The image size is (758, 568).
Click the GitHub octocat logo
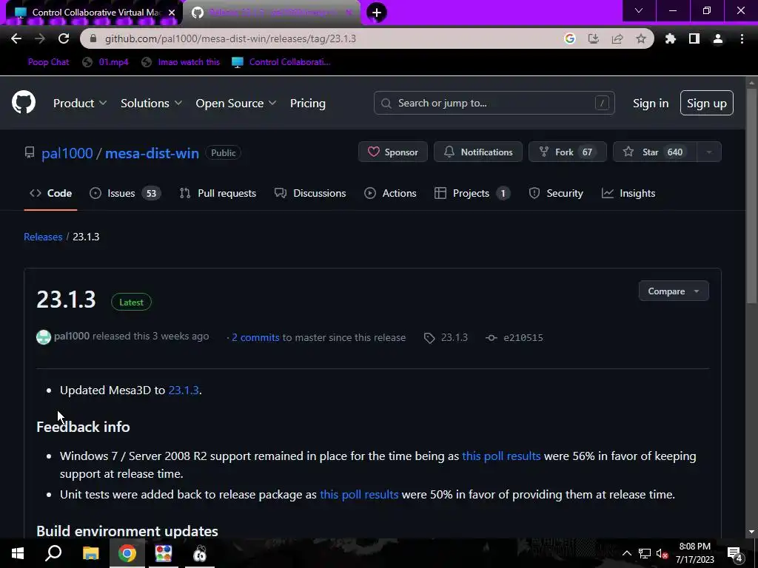click(x=24, y=102)
